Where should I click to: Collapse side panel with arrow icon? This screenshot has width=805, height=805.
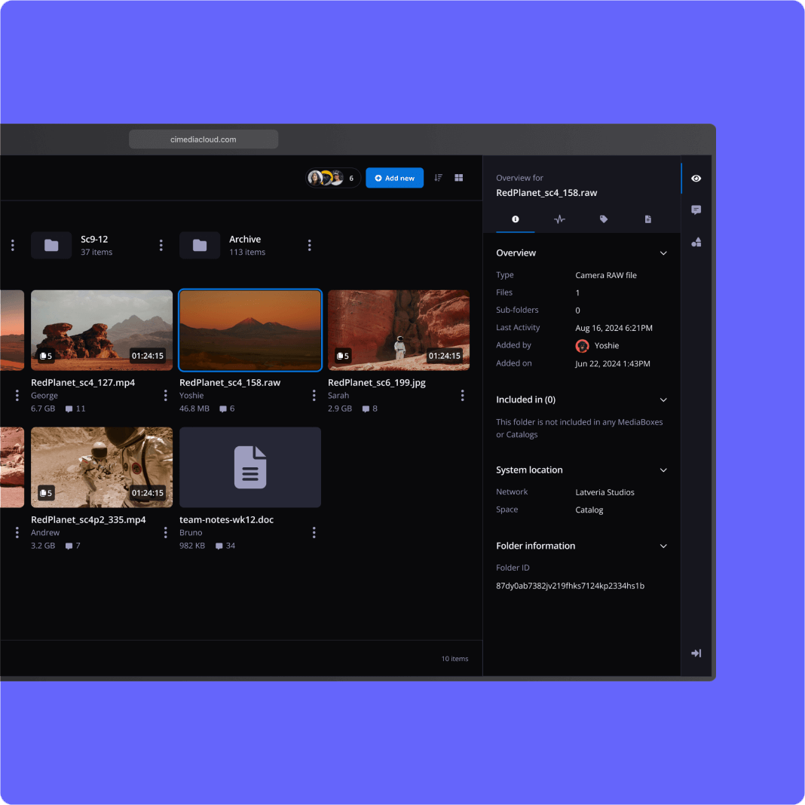696,653
